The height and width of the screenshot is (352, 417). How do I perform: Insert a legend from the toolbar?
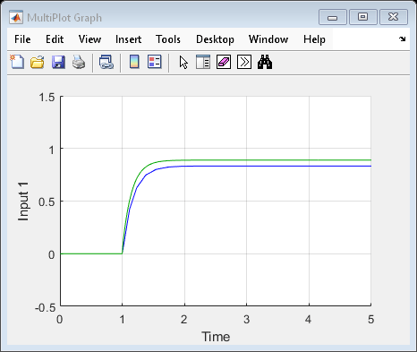(155, 62)
